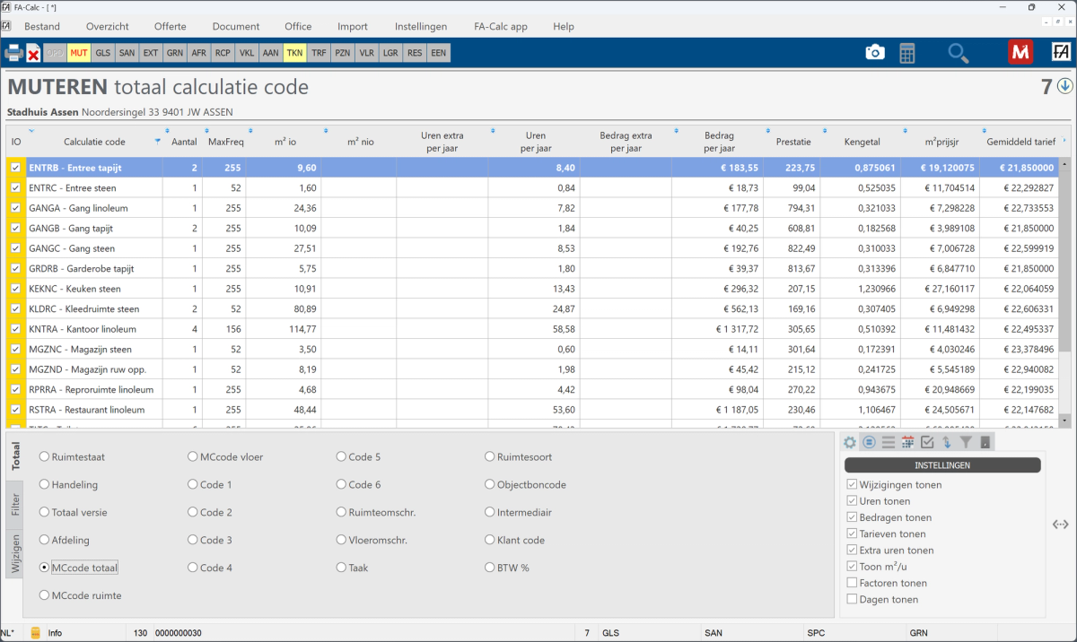
Task: Open the Offerte menu
Action: point(171,26)
